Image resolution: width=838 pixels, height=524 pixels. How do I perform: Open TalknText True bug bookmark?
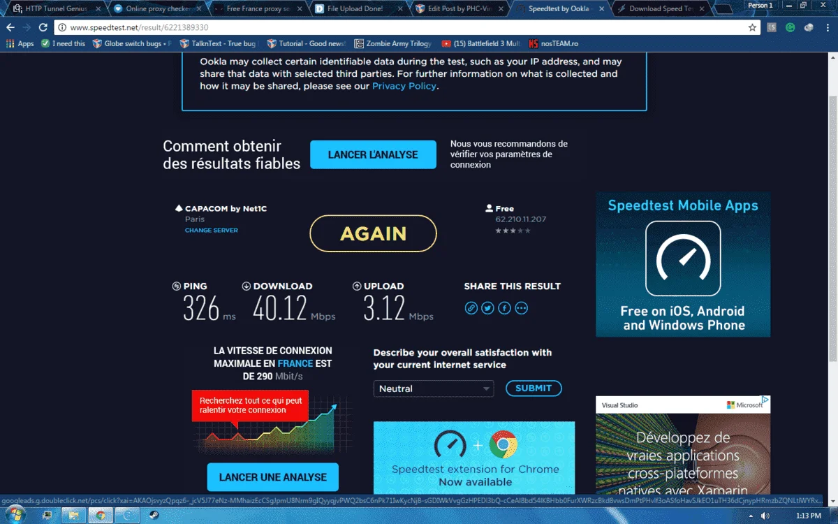(220, 43)
